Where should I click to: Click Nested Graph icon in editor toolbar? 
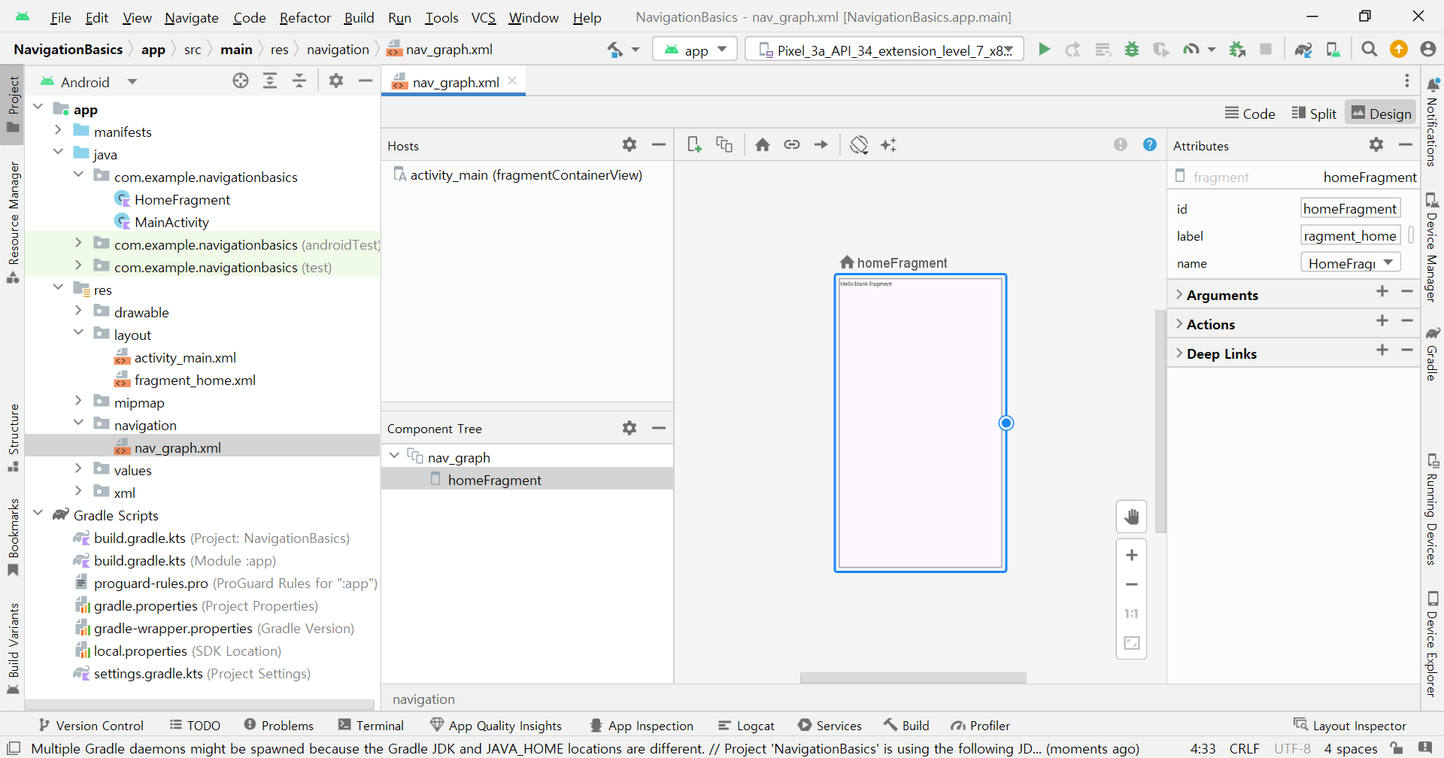click(x=724, y=144)
